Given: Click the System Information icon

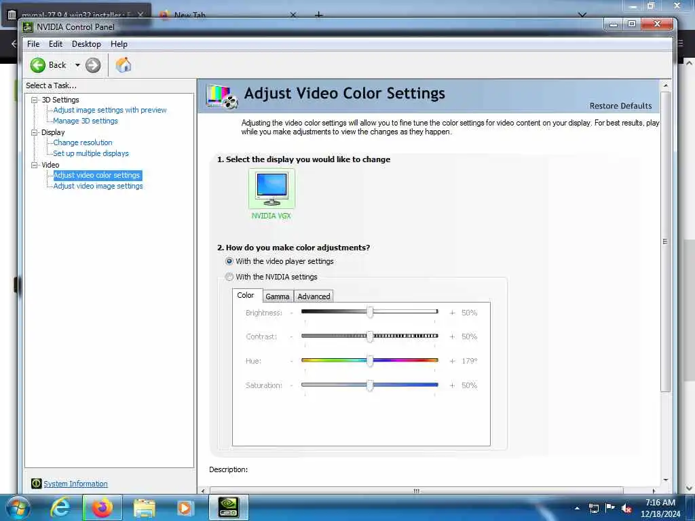Looking at the screenshot, I should click(x=37, y=483).
